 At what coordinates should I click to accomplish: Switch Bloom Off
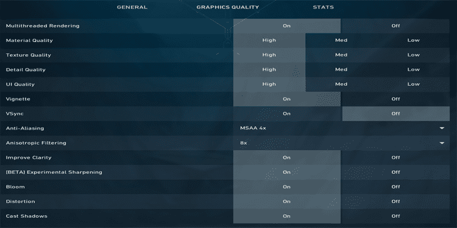[395, 187]
